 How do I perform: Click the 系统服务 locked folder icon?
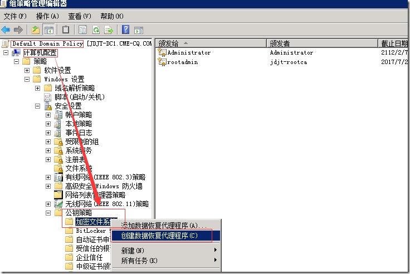point(58,150)
